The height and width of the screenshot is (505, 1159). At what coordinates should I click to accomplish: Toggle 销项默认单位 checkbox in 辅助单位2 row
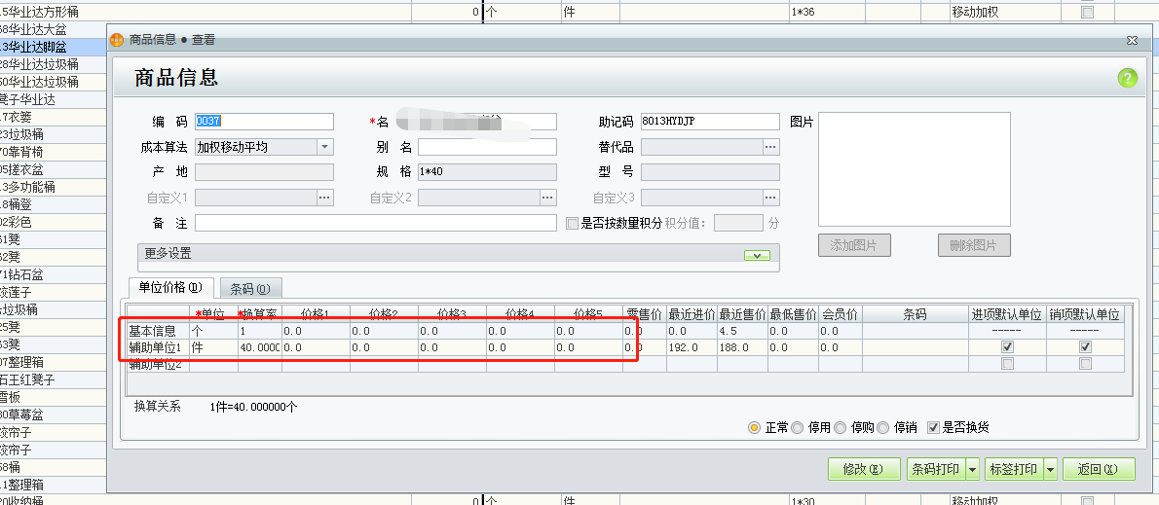click(1085, 363)
